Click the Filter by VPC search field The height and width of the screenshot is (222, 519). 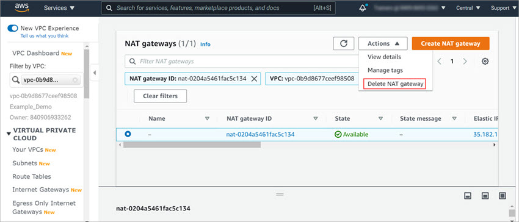click(x=46, y=80)
